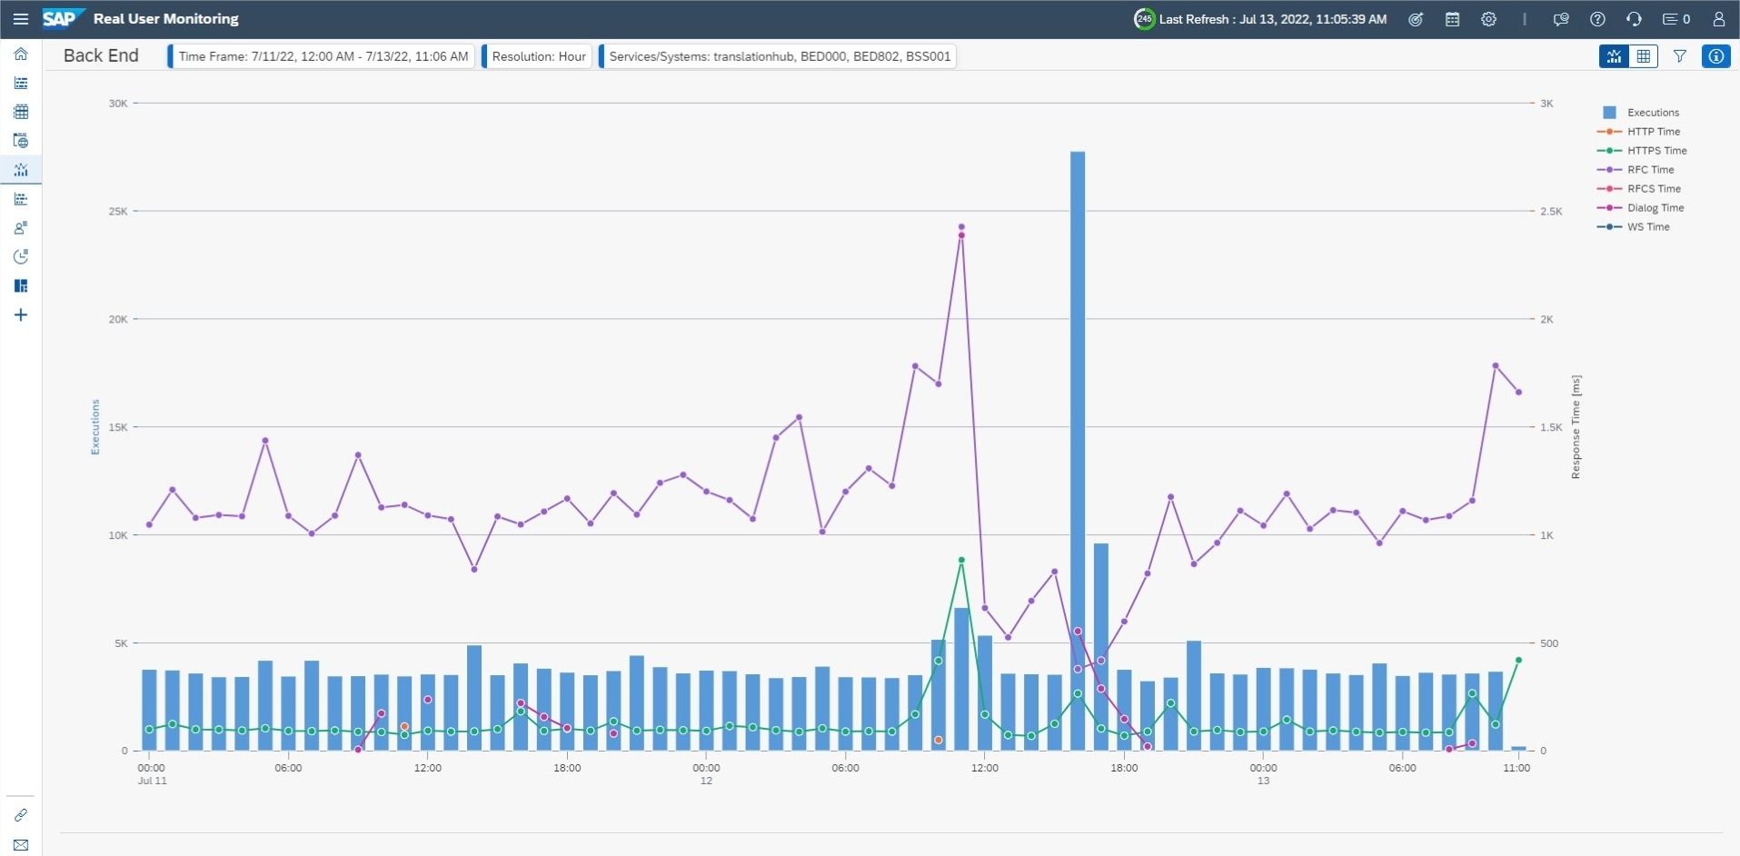Viewport: 1740px width, 856px height.
Task: Open the help question mark icon
Action: pyautogui.click(x=1597, y=19)
